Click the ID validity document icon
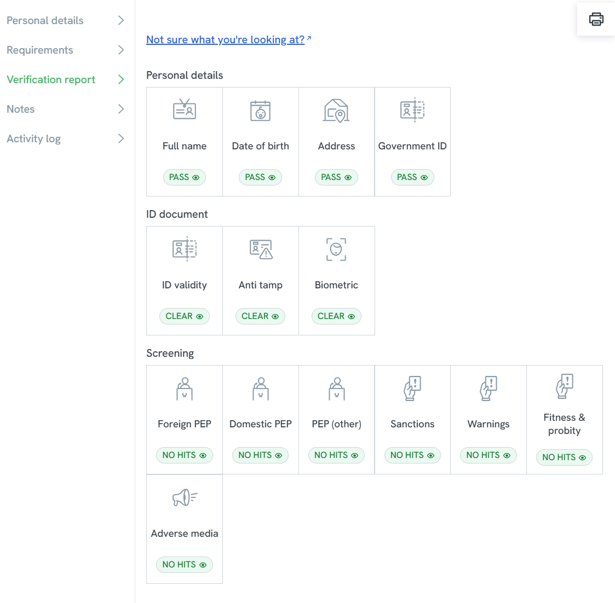 point(185,249)
